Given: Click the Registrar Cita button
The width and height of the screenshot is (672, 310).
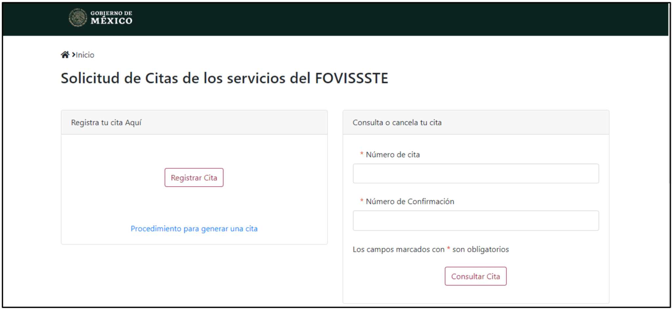Looking at the screenshot, I should 194,178.
